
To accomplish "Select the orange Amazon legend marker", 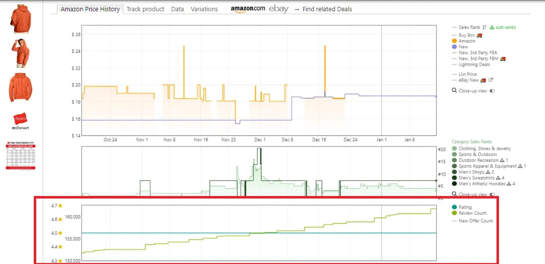I will (454, 41).
